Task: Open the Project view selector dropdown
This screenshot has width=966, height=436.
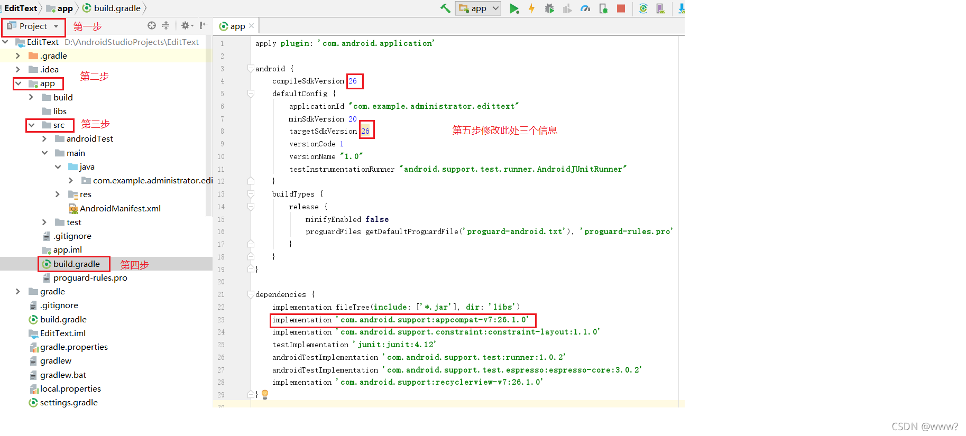Action: [x=33, y=26]
